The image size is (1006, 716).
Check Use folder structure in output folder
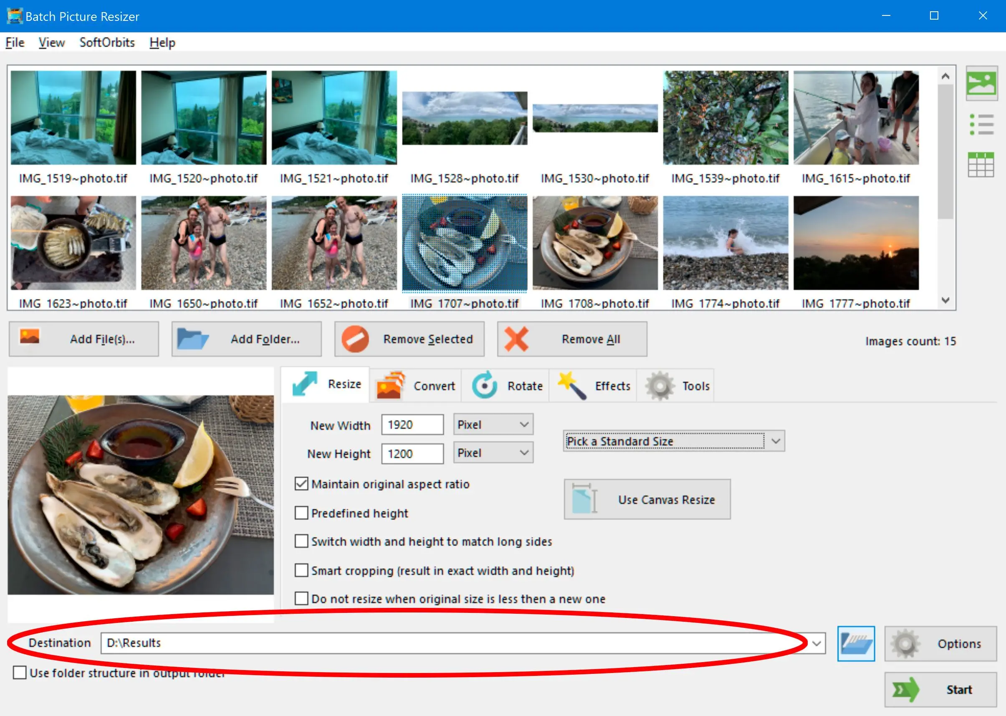click(19, 672)
